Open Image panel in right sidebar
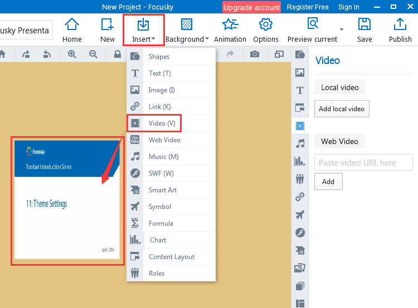 click(x=300, y=73)
